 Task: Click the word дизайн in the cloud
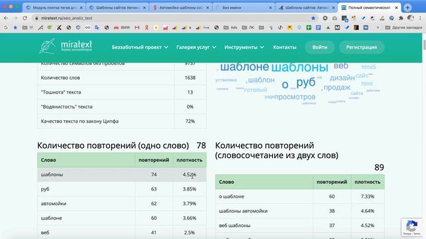tap(342, 78)
